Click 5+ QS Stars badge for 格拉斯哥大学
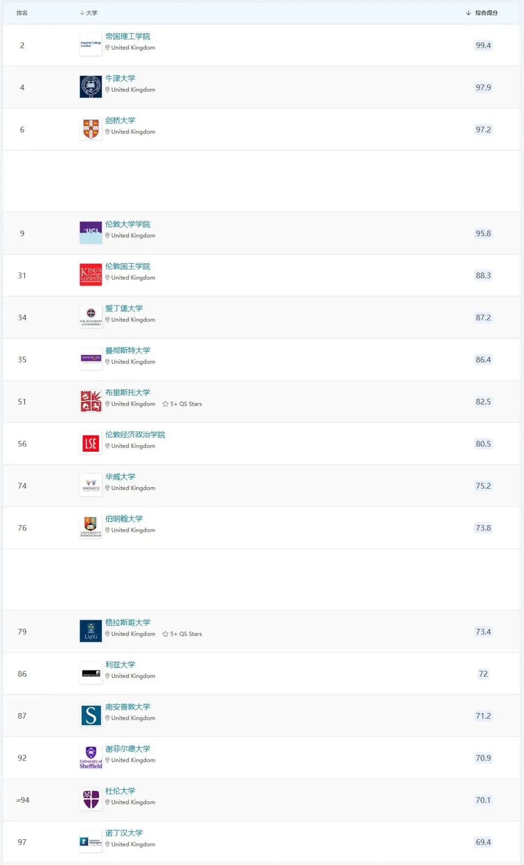The image size is (524, 865). [182, 634]
